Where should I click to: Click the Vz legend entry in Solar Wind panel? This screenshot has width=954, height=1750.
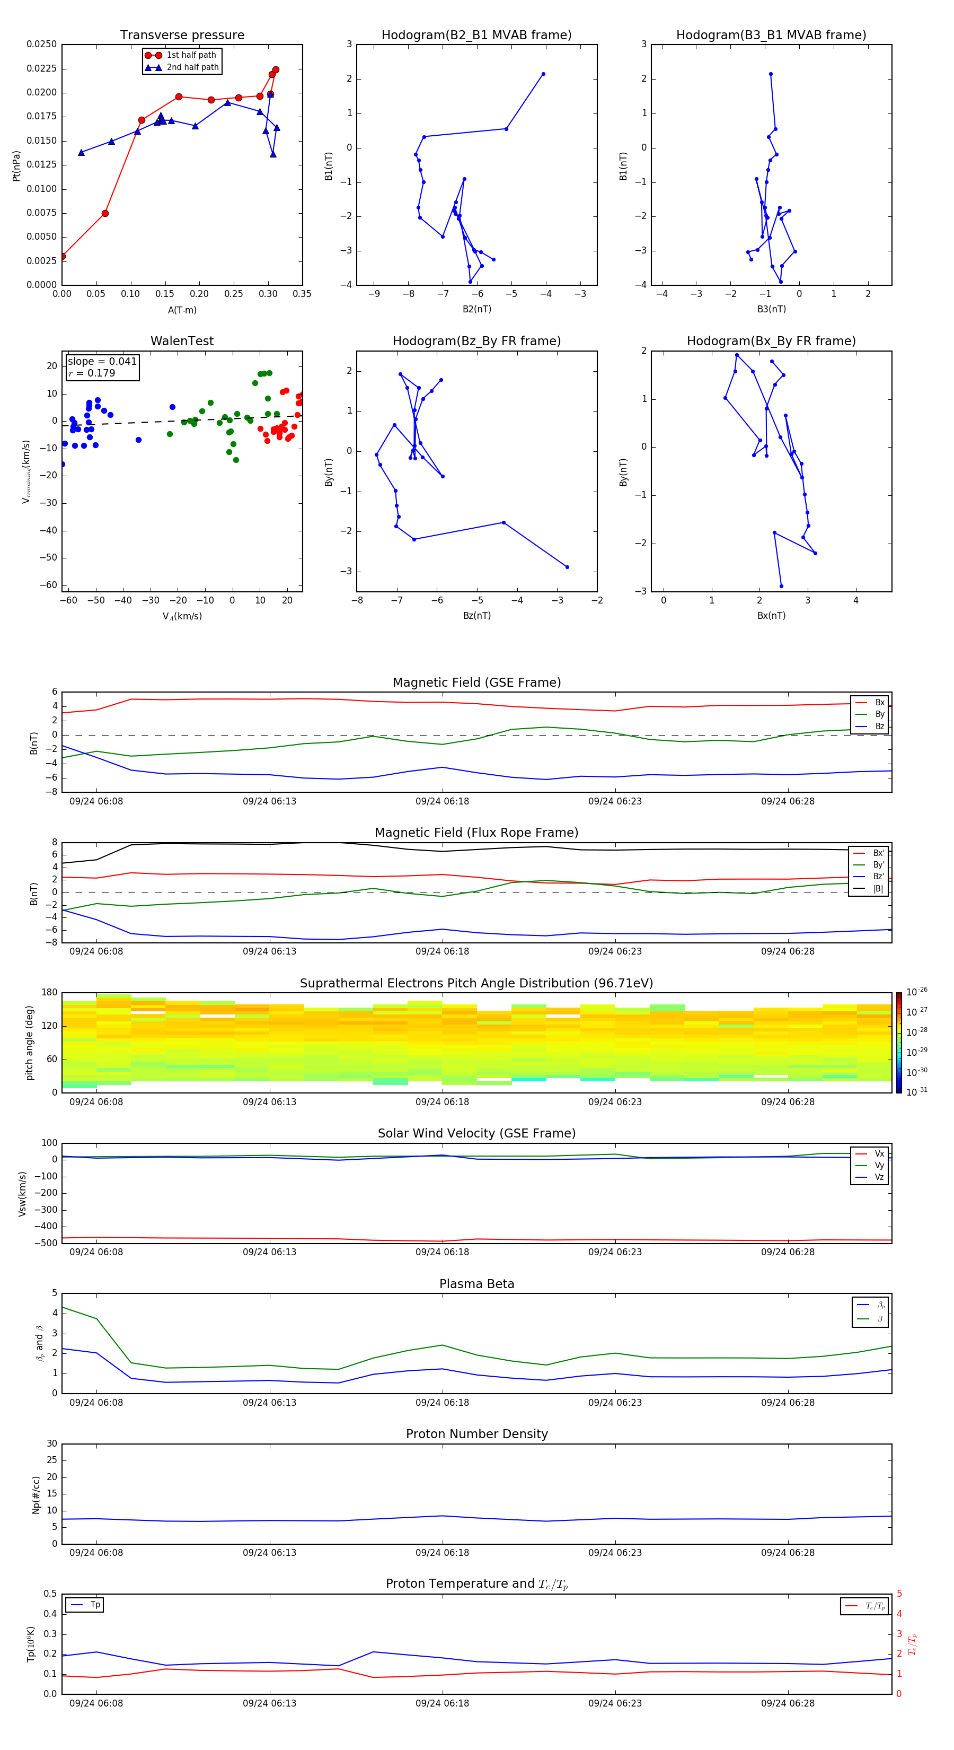click(870, 1177)
